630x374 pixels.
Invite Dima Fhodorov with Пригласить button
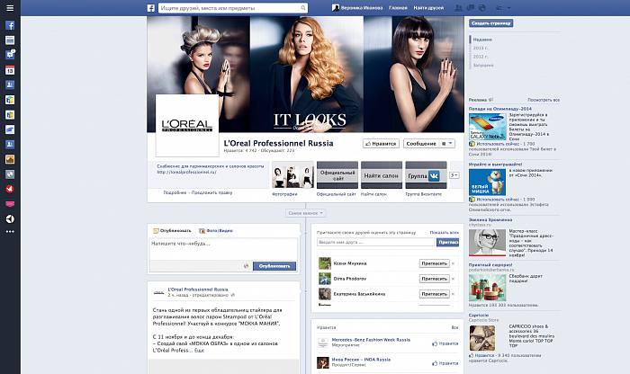435,279
